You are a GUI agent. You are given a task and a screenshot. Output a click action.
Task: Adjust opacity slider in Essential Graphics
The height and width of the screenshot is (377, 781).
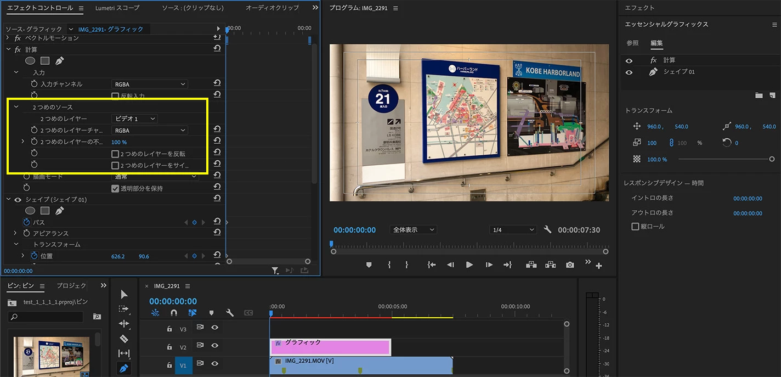(x=726, y=159)
